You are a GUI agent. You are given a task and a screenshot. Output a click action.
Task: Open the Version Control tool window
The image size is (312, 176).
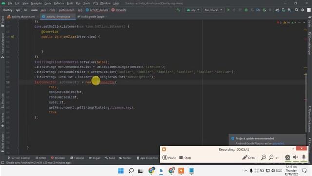pyautogui.click(x=19, y=158)
